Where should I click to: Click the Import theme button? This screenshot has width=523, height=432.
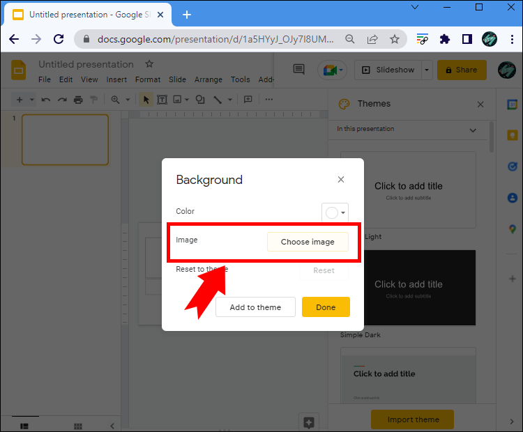coord(413,419)
